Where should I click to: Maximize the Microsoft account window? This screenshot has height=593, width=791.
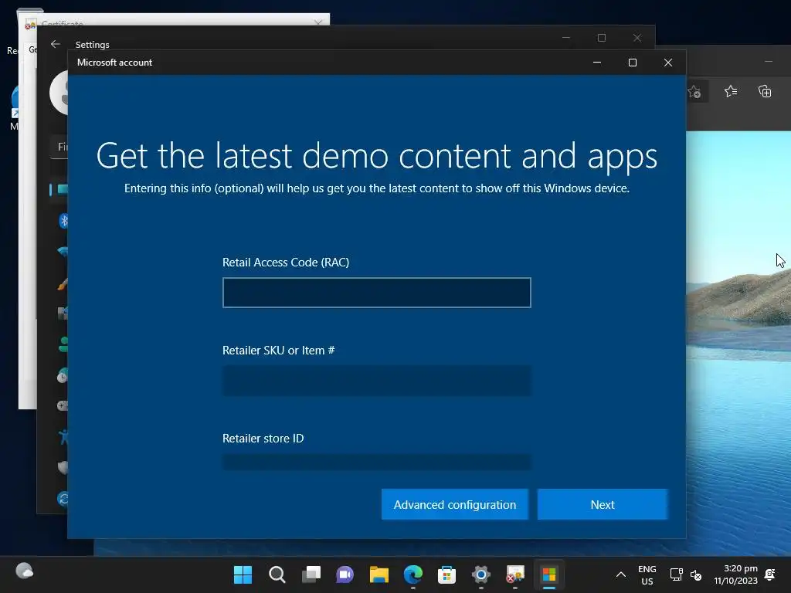coord(633,63)
